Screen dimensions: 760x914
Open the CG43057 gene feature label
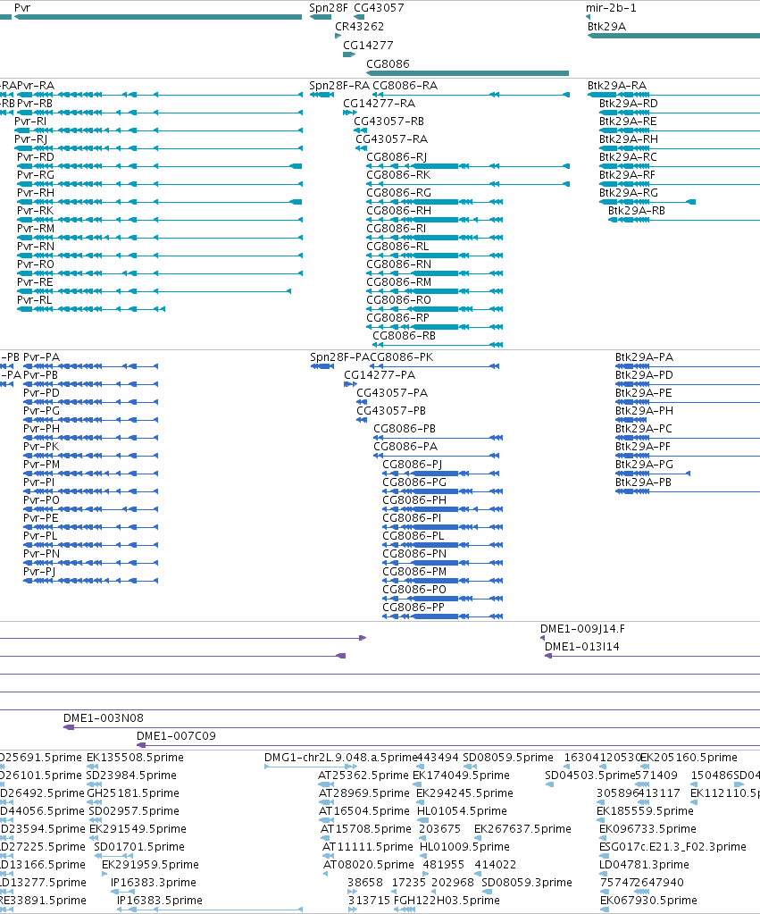point(379,8)
